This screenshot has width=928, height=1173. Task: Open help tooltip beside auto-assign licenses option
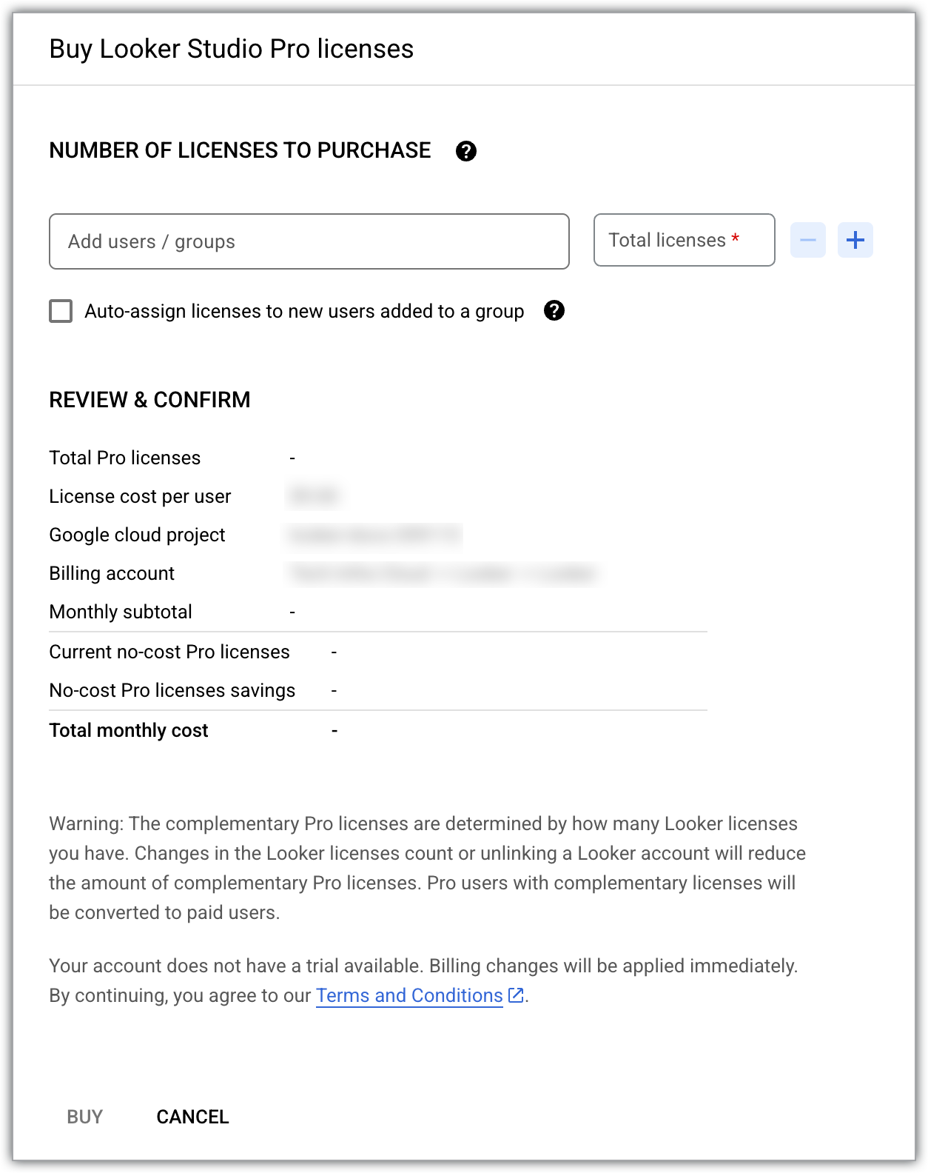[555, 311]
